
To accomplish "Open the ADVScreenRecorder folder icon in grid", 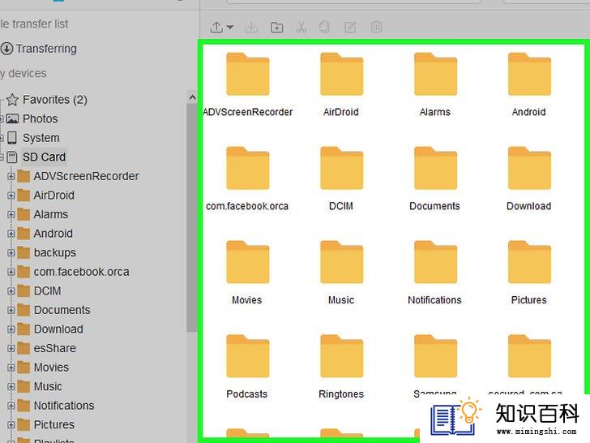I will point(248,74).
